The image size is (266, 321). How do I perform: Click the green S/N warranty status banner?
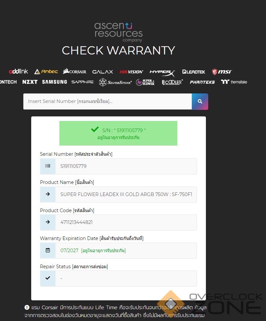[118, 133]
